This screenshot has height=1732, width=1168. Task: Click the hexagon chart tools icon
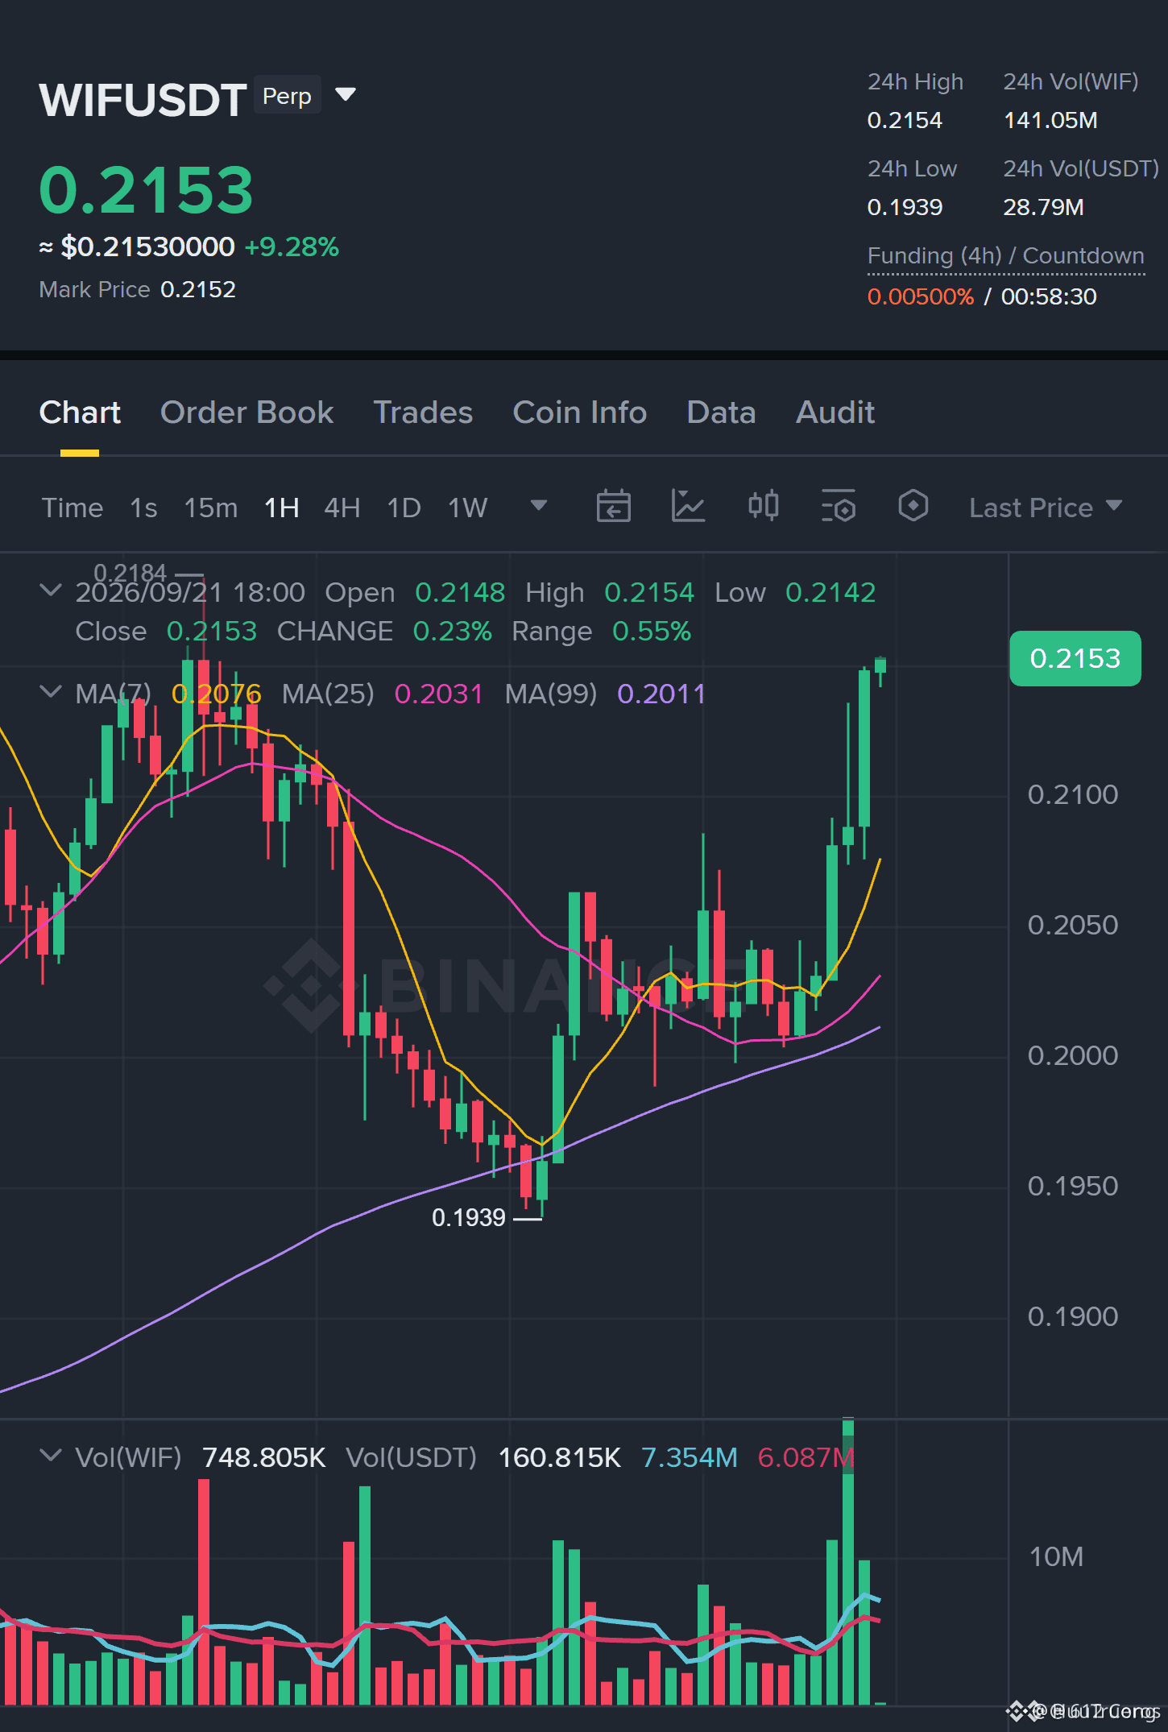click(913, 507)
